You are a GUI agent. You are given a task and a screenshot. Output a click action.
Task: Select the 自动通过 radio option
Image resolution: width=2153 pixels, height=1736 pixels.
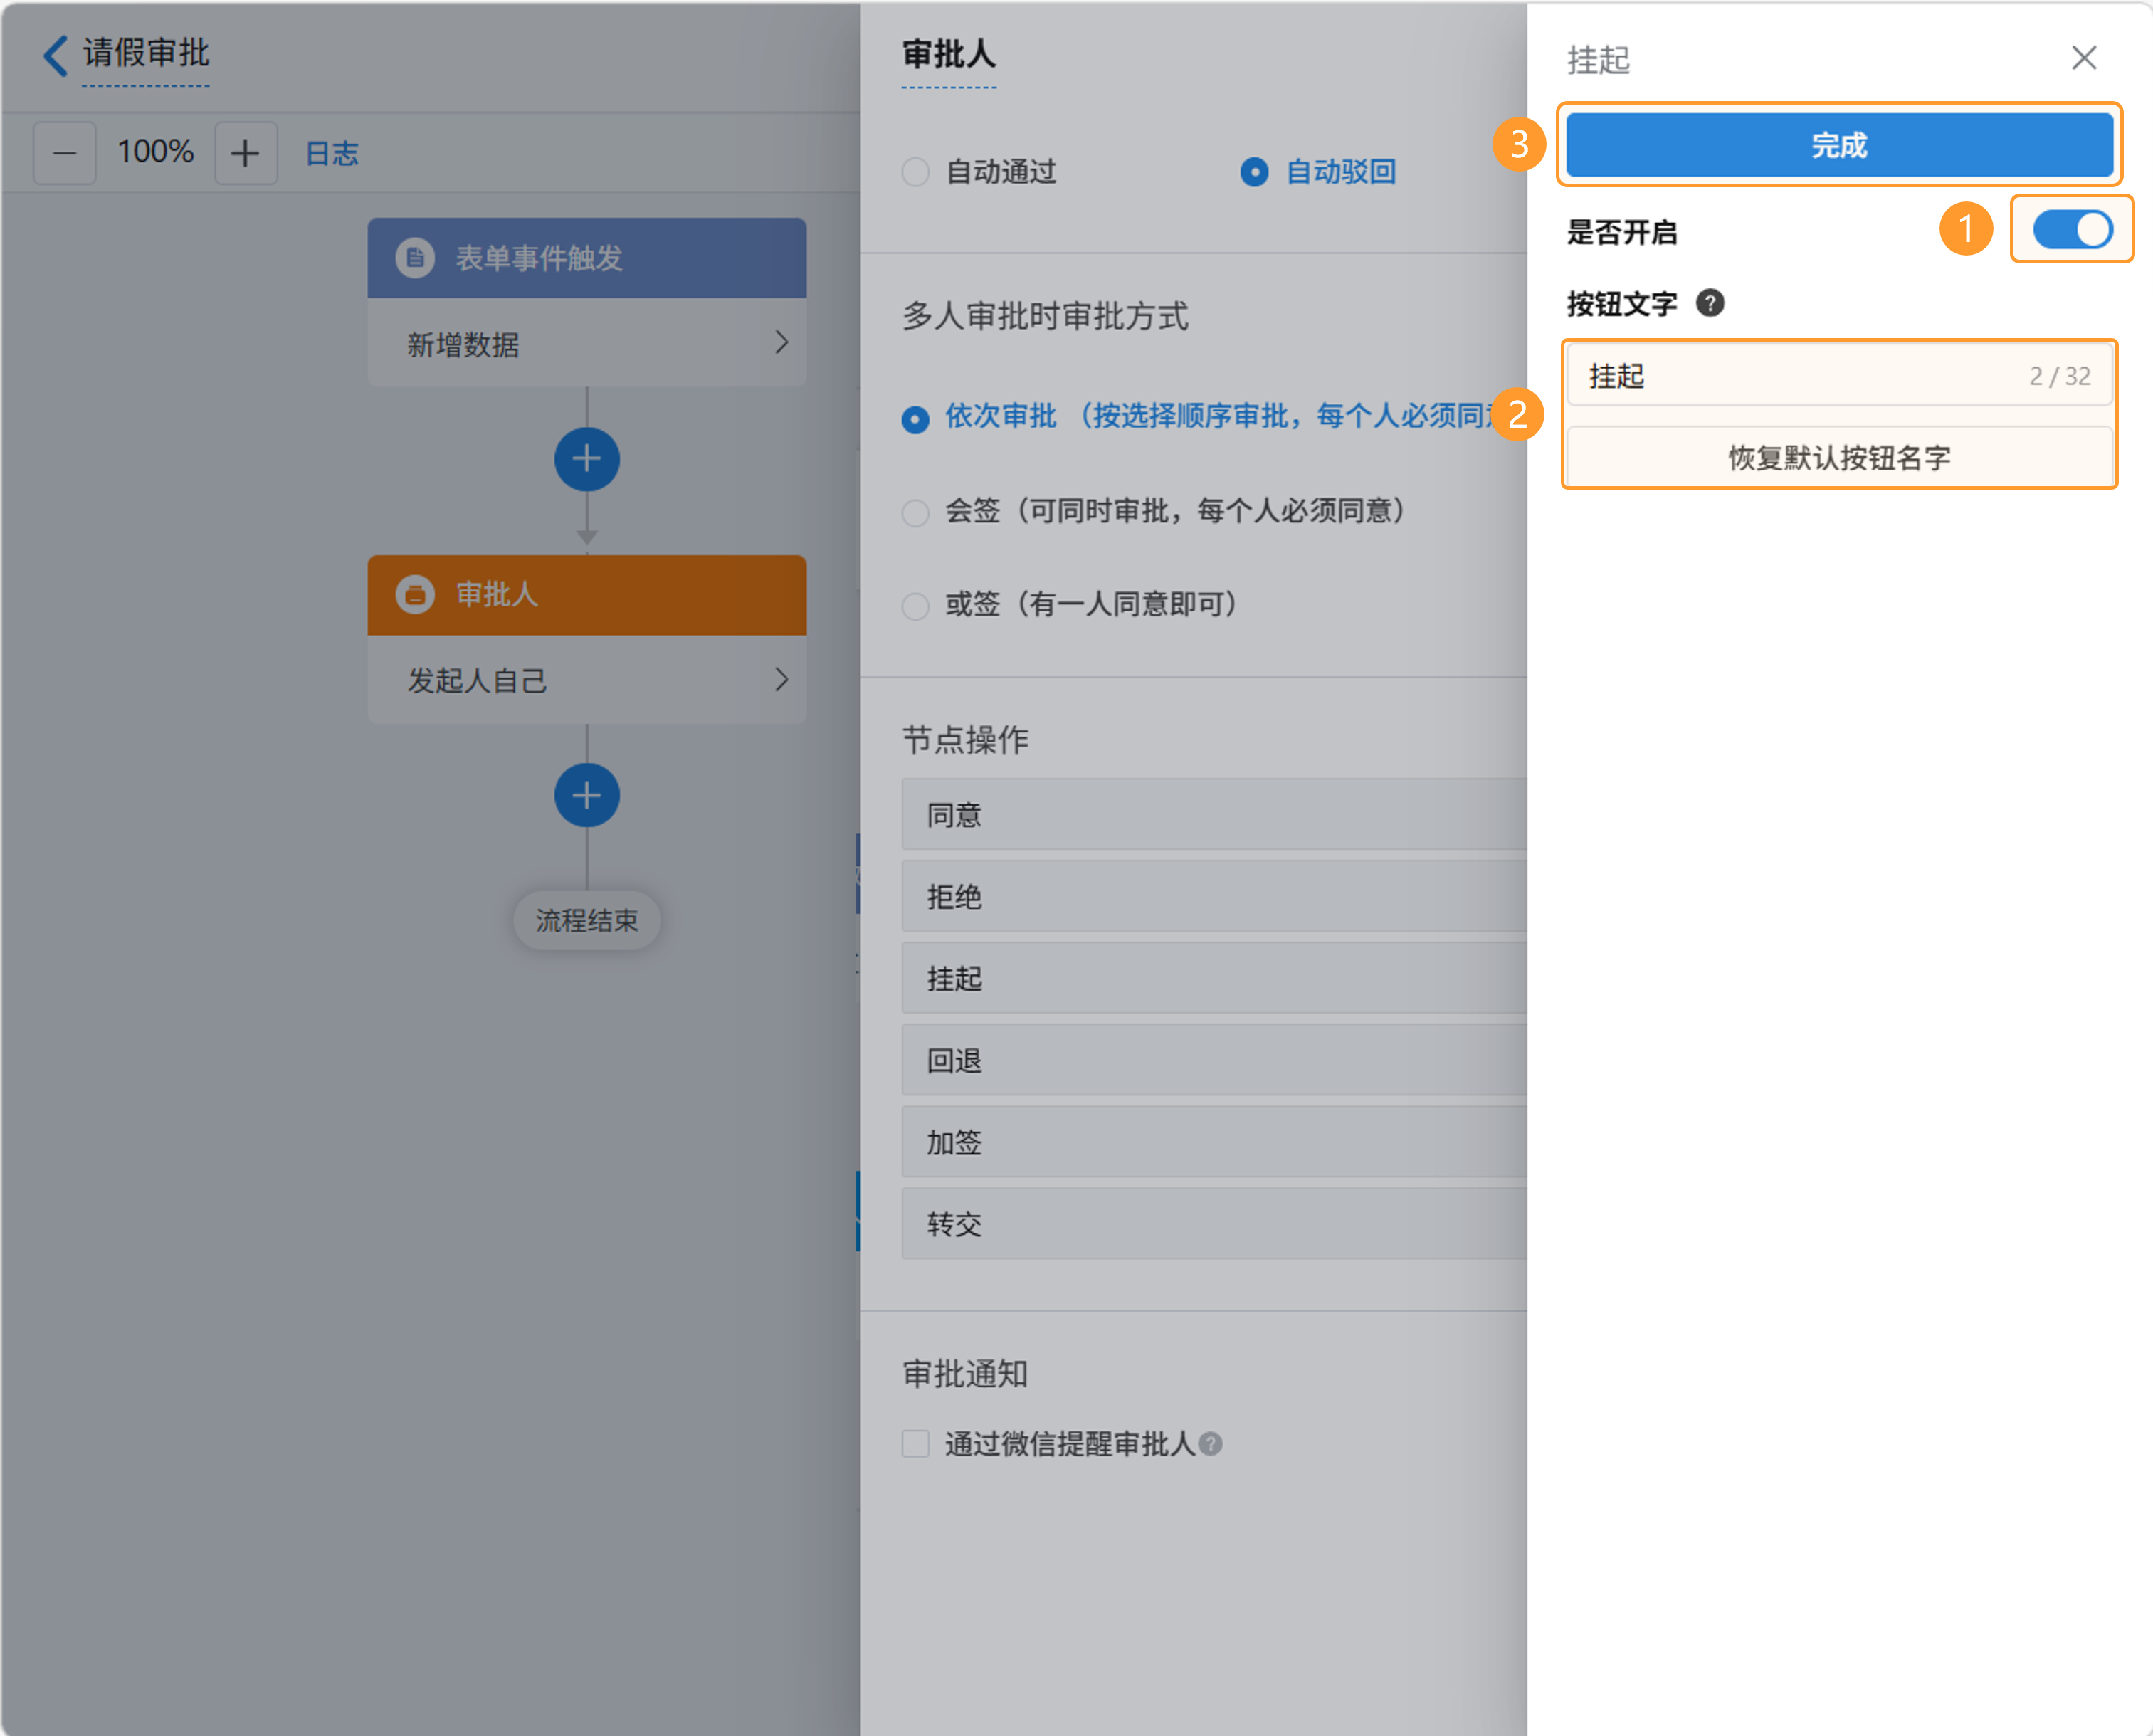click(x=915, y=172)
